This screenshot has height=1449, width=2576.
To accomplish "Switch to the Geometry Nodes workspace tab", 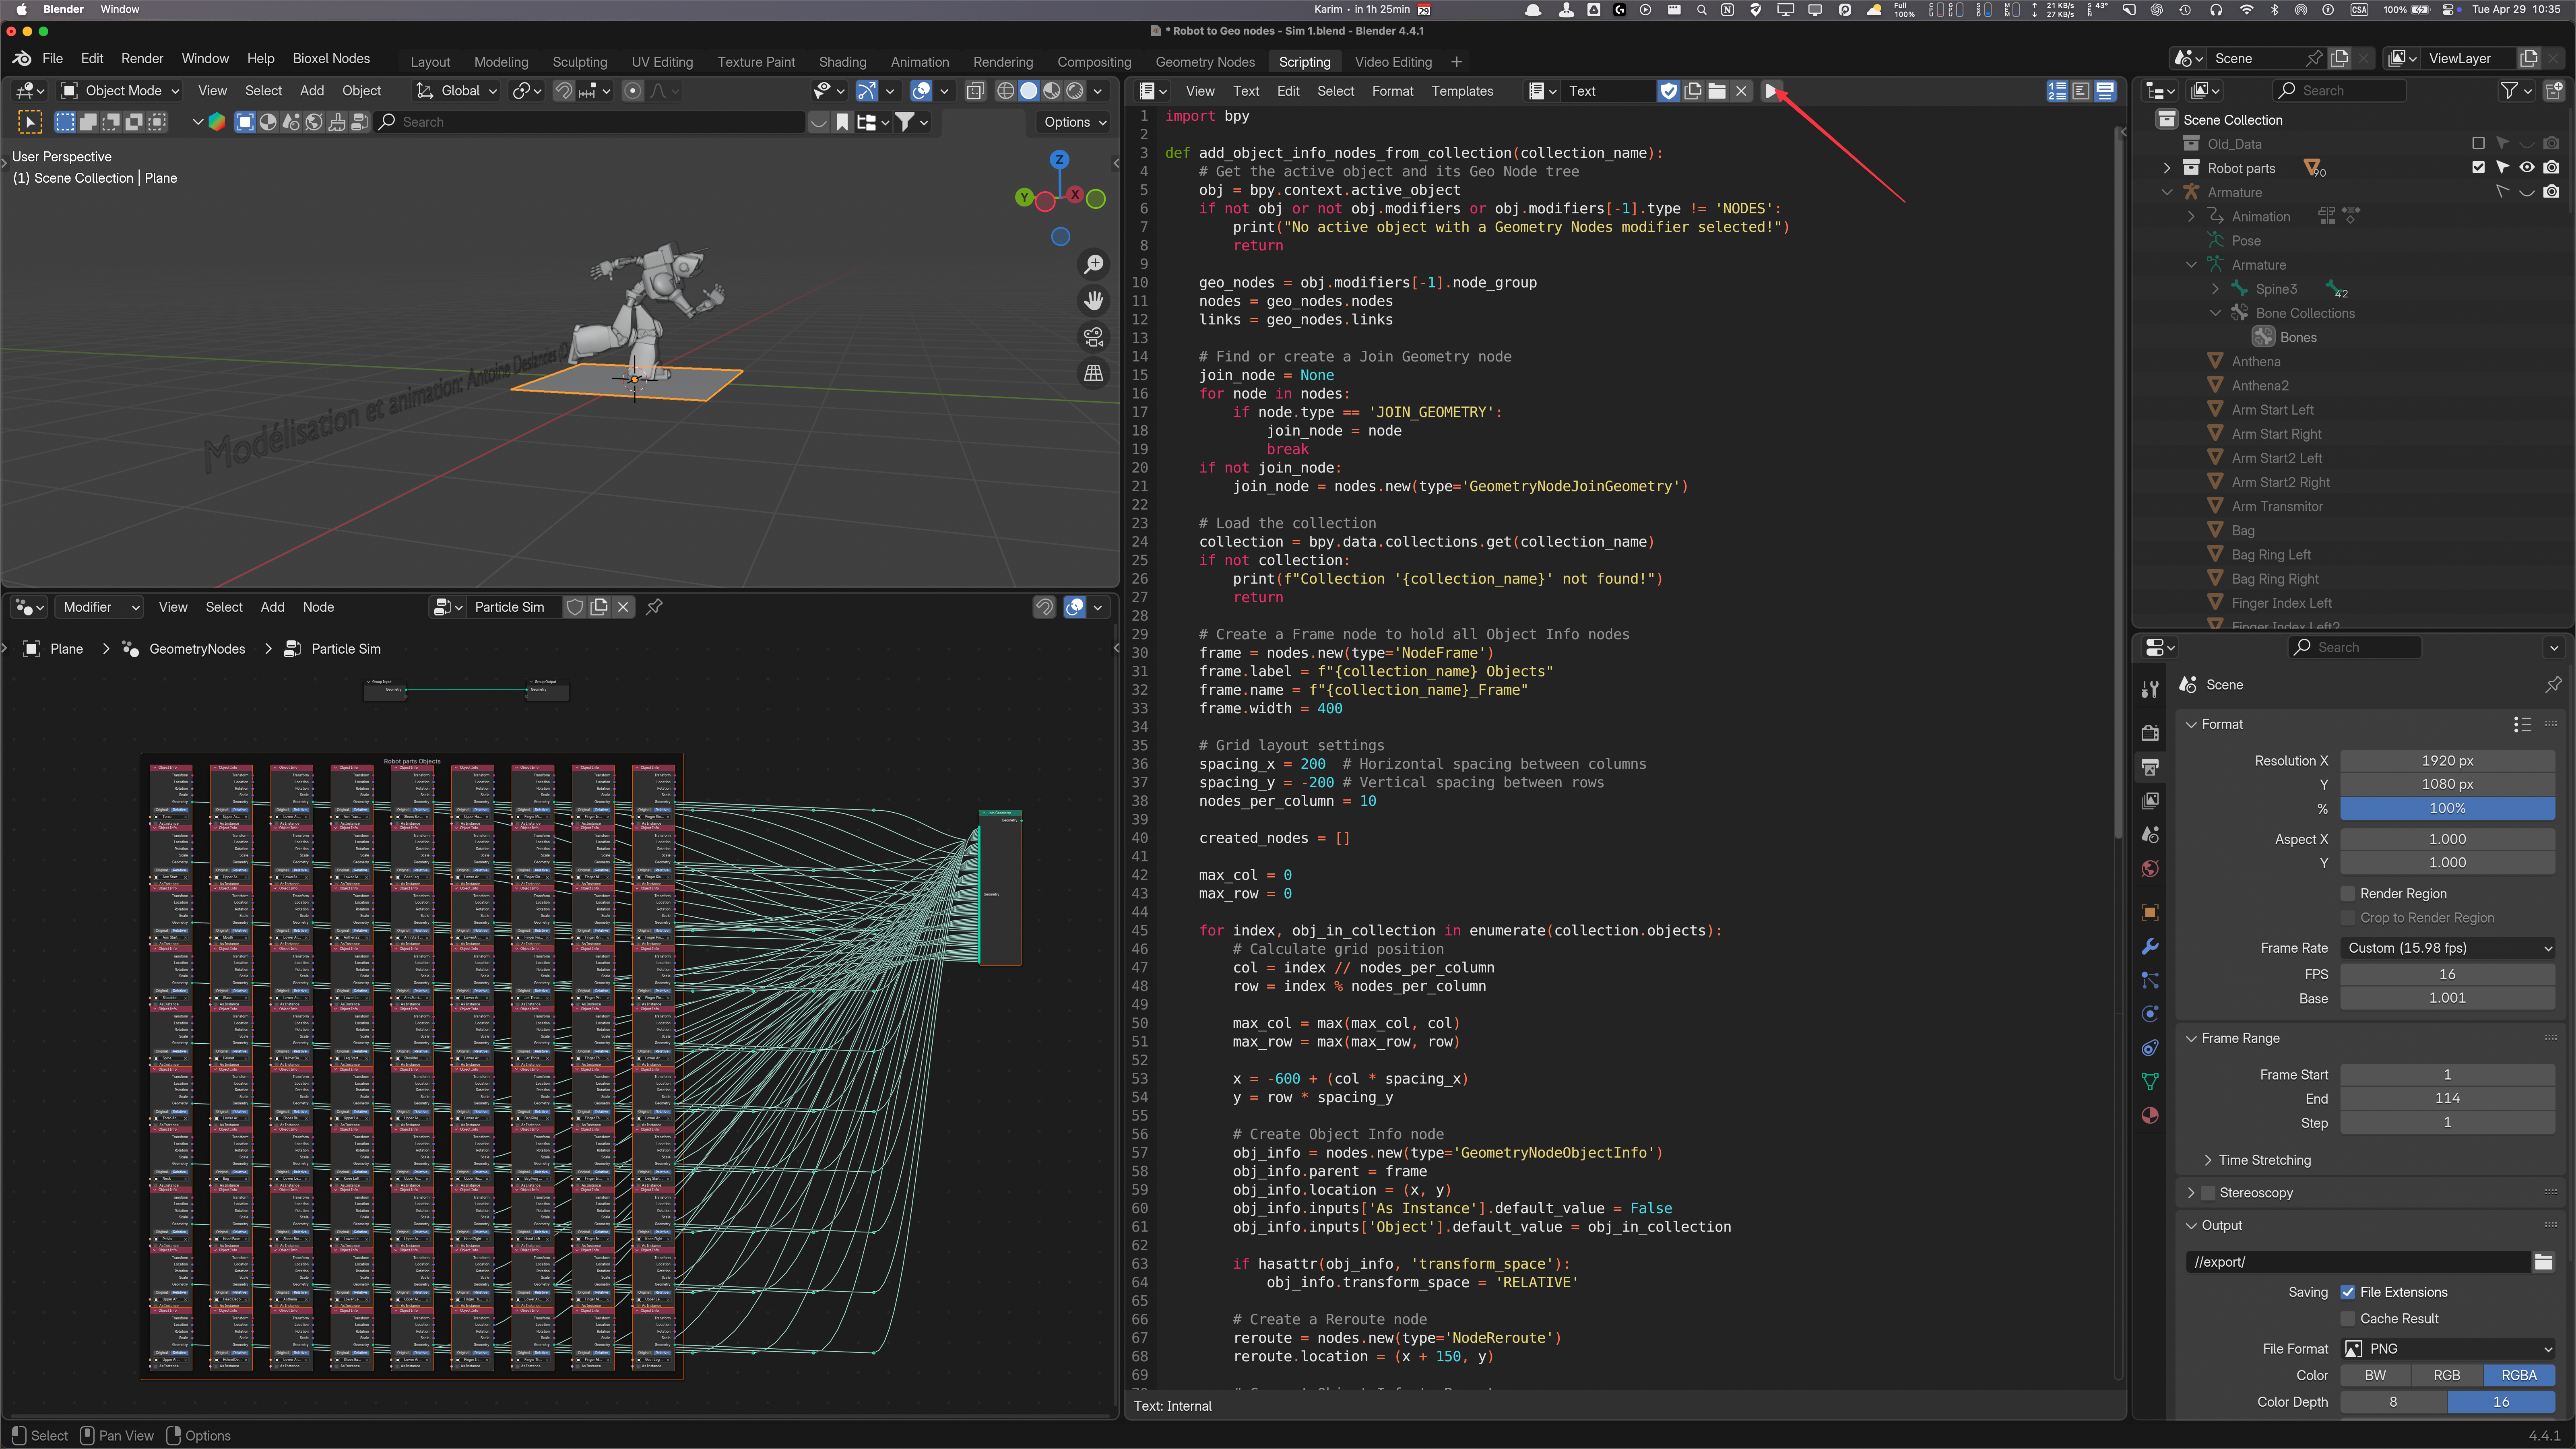I will [1205, 62].
